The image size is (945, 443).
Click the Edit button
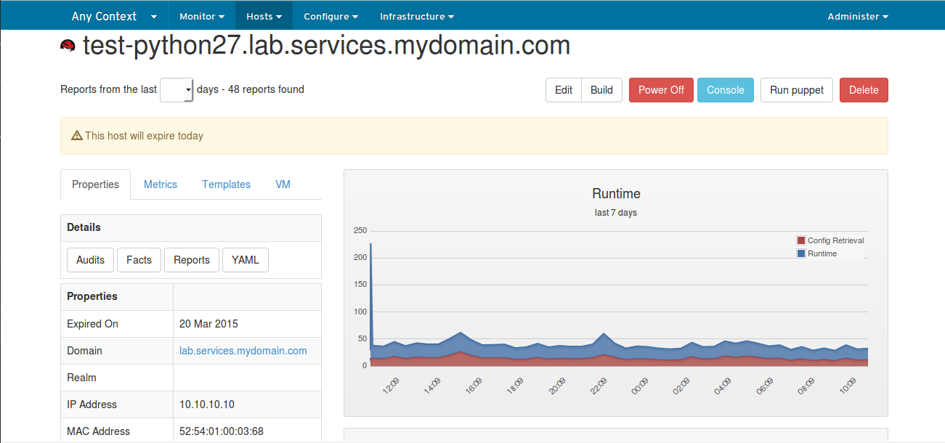pyautogui.click(x=564, y=90)
